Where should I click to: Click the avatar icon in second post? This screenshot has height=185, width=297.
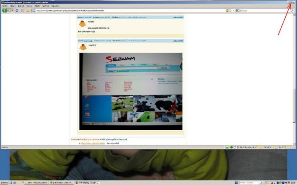(x=83, y=47)
